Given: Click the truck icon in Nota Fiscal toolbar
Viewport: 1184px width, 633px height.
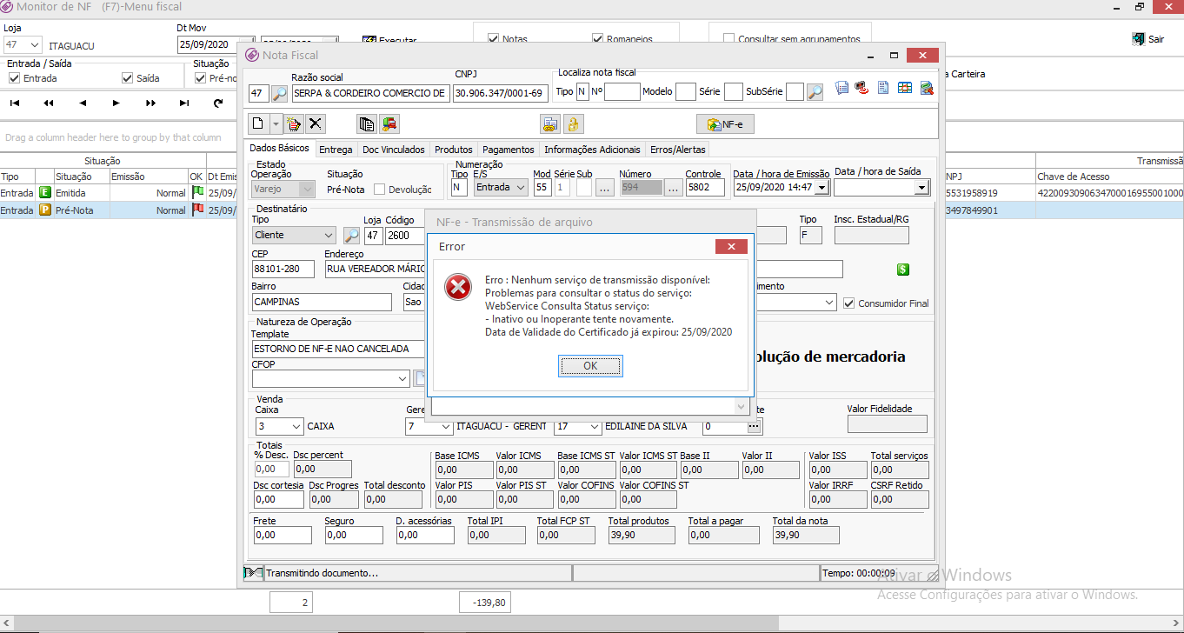Looking at the screenshot, I should coord(389,124).
